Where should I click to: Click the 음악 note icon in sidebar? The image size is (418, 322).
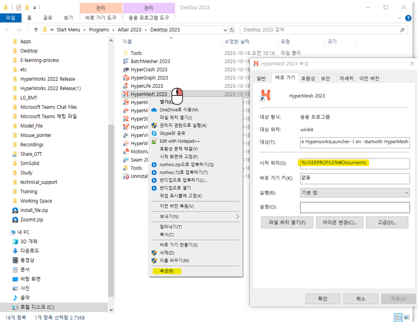pos(15,298)
